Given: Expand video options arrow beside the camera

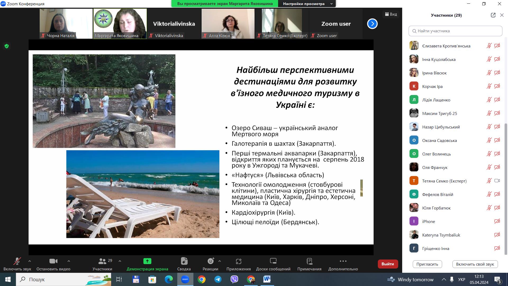Looking at the screenshot, I should 69,261.
